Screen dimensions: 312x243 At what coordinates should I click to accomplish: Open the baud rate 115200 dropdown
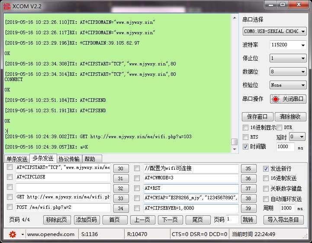click(x=288, y=45)
